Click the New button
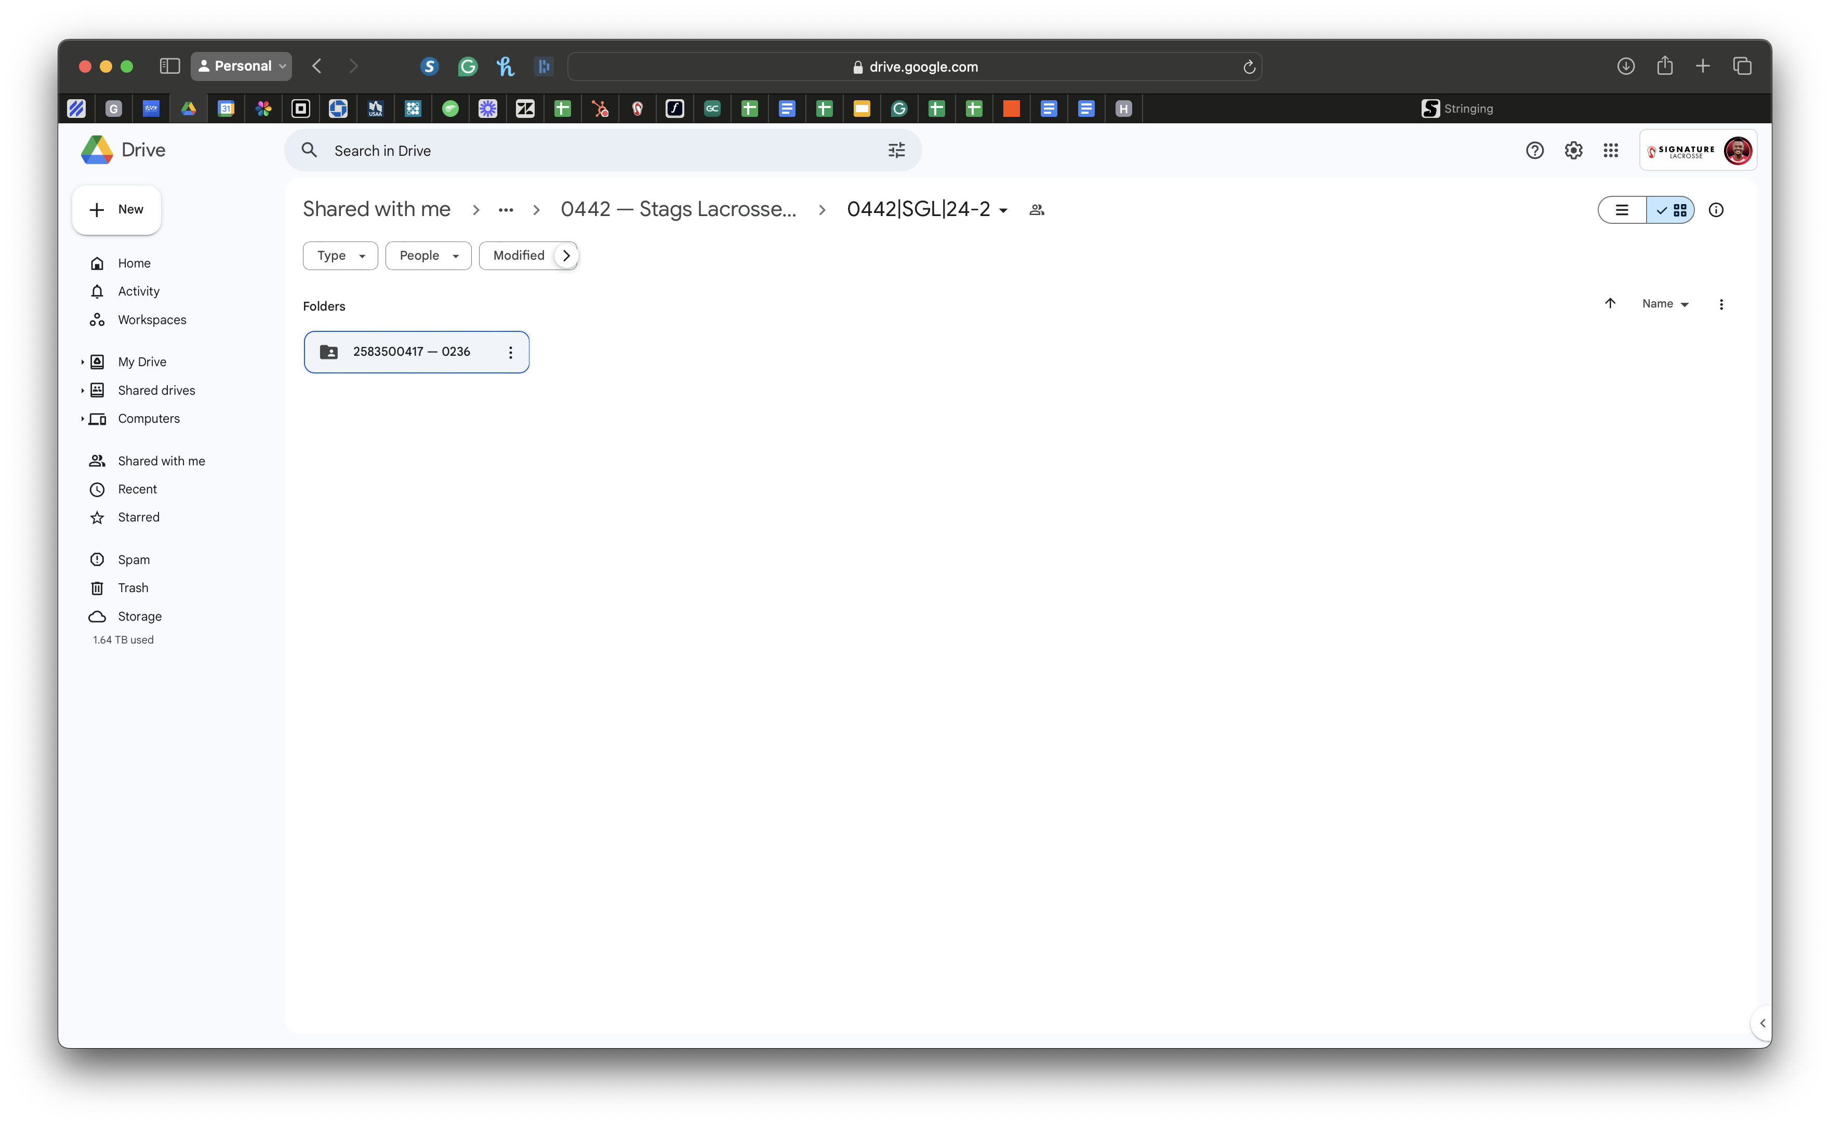 point(117,210)
